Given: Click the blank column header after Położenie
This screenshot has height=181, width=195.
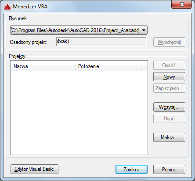Looking at the screenshot, I should pos(144,66).
